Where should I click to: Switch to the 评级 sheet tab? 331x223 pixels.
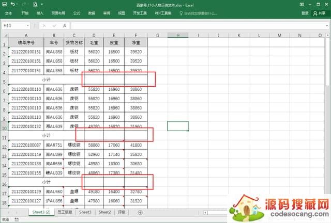[x=122, y=212]
